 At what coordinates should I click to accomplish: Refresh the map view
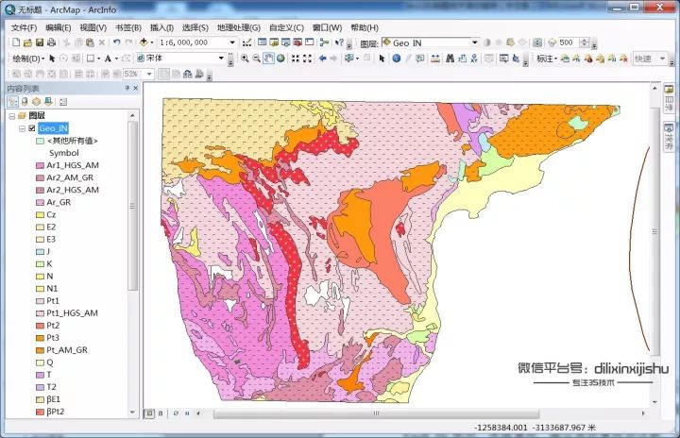pos(176,413)
